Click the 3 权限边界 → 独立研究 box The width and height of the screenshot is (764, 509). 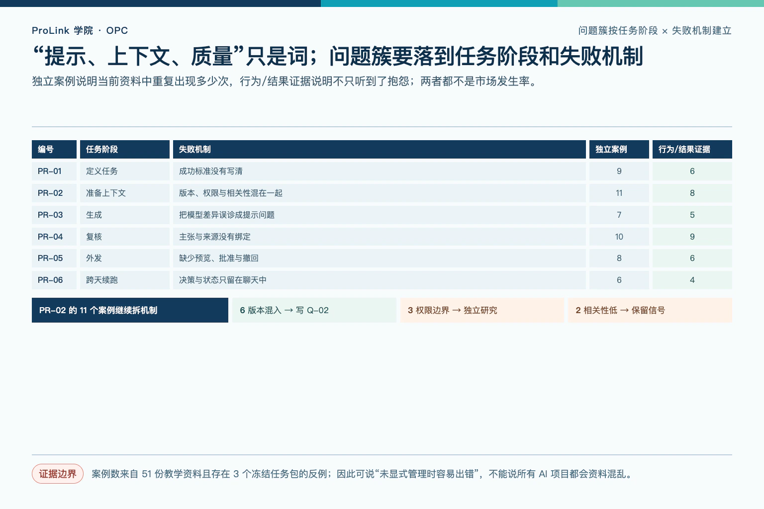[x=482, y=310]
